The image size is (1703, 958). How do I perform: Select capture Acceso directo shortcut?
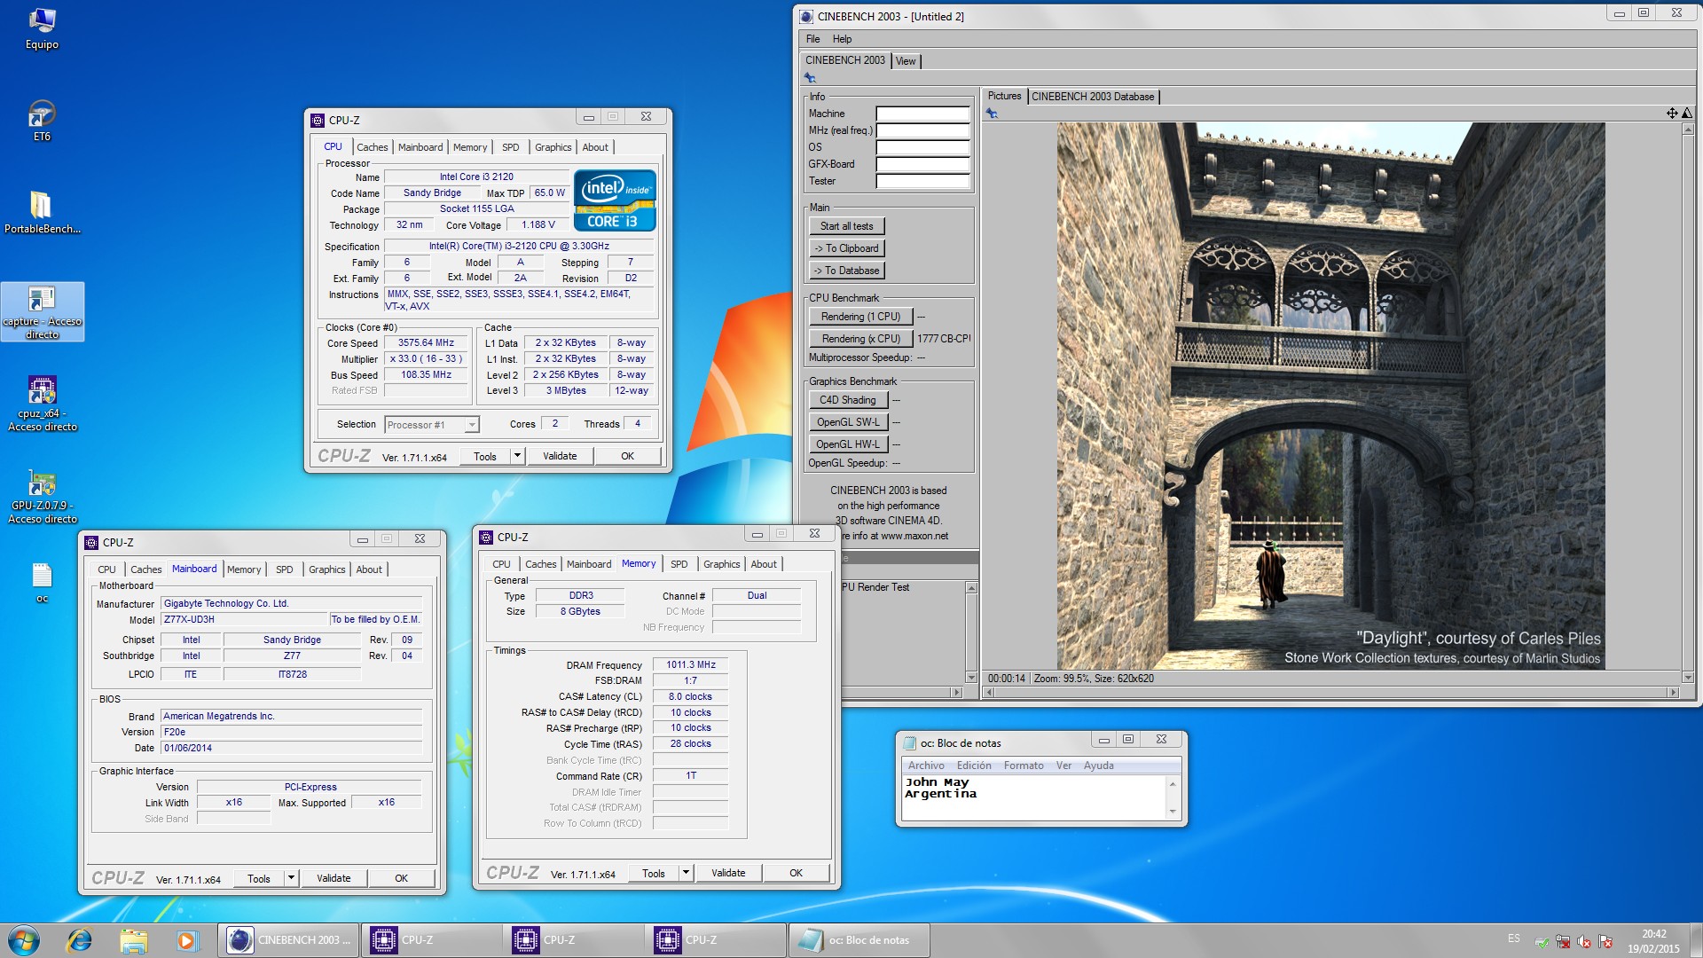click(42, 312)
